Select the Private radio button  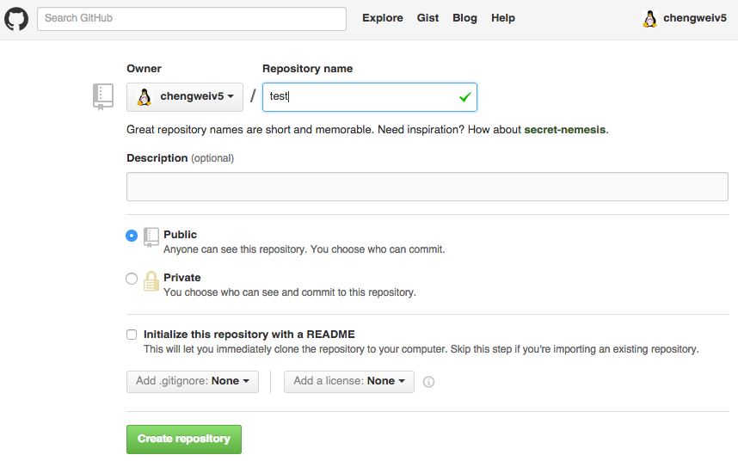click(132, 279)
